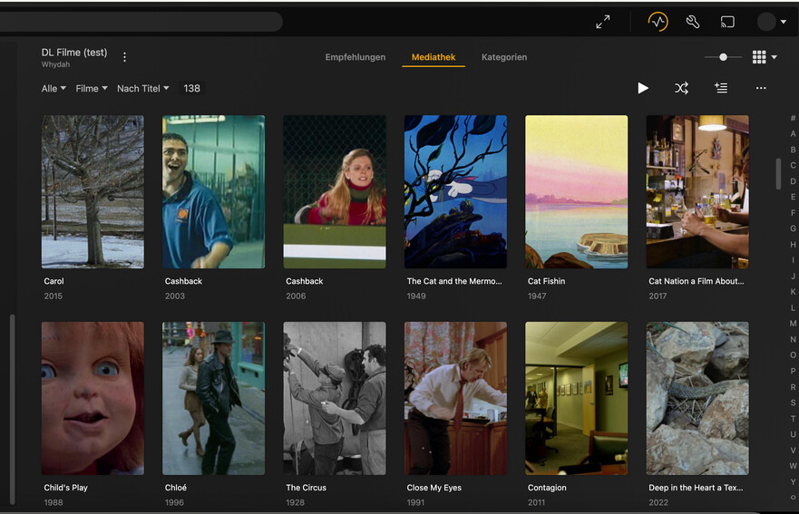Open the activity pulse icon

658,22
